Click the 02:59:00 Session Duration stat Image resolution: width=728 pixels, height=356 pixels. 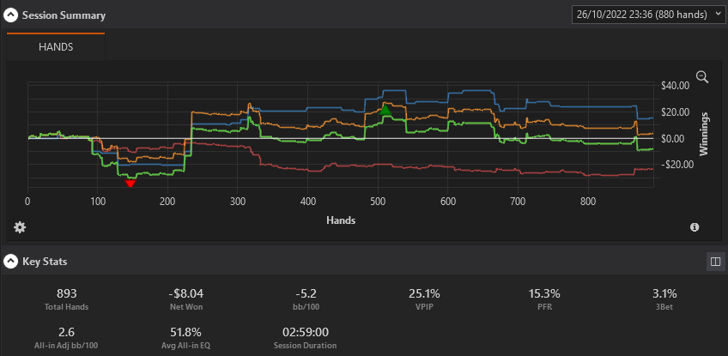click(305, 338)
